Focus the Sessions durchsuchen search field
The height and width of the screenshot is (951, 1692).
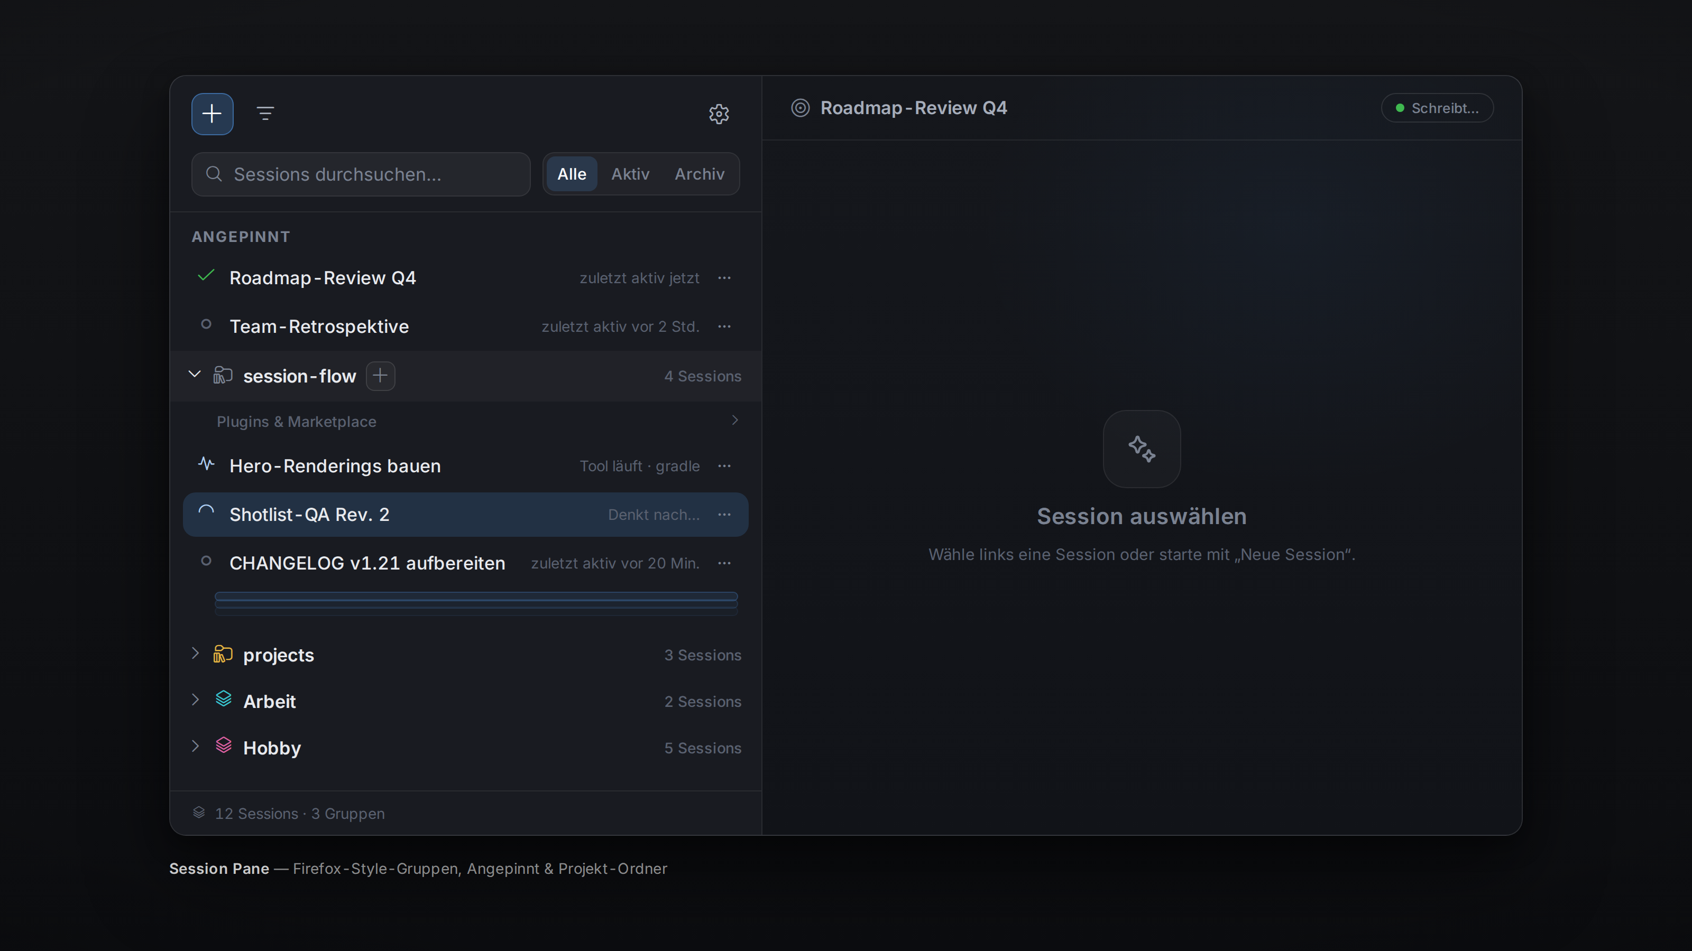(361, 174)
